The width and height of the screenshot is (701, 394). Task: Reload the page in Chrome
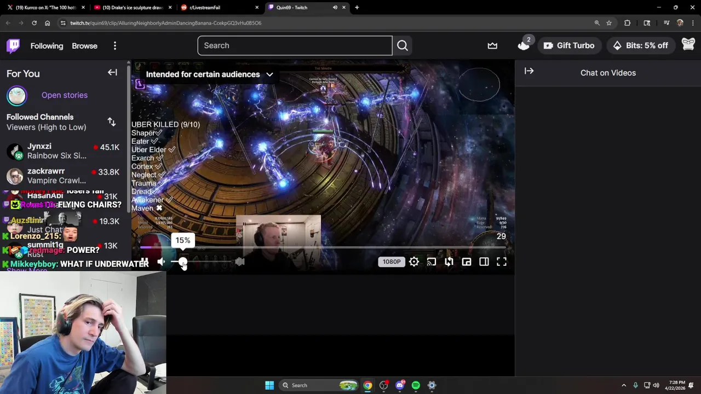click(34, 23)
